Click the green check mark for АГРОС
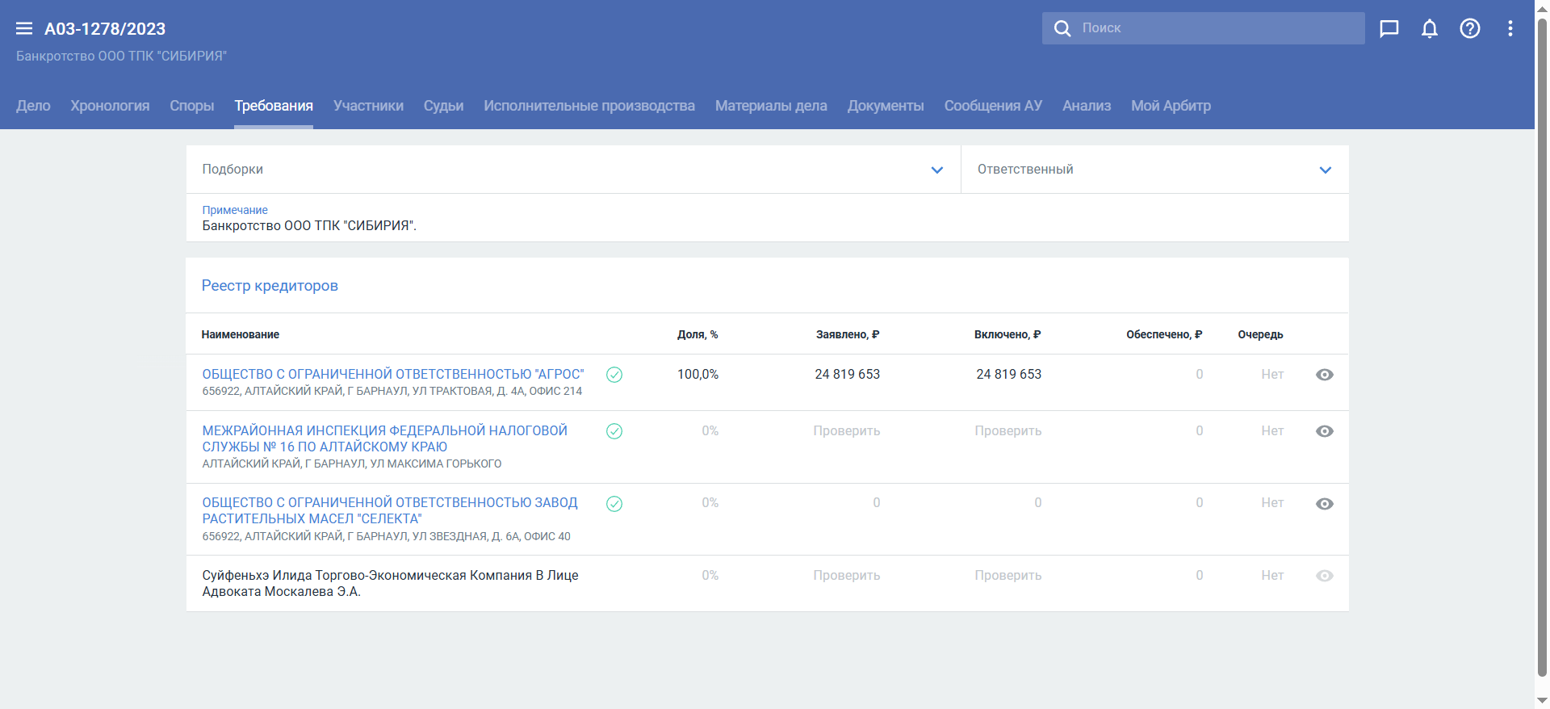1550x709 pixels. pyautogui.click(x=614, y=375)
